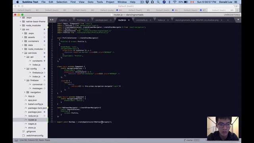
Task: Open the tab list dropdown arrow
Action: click(x=238, y=20)
